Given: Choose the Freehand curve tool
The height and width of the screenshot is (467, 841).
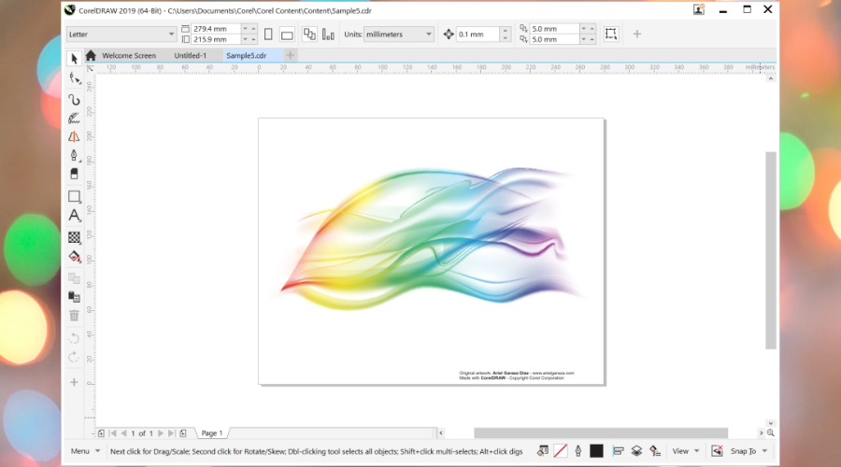Looking at the screenshot, I should pyautogui.click(x=74, y=100).
